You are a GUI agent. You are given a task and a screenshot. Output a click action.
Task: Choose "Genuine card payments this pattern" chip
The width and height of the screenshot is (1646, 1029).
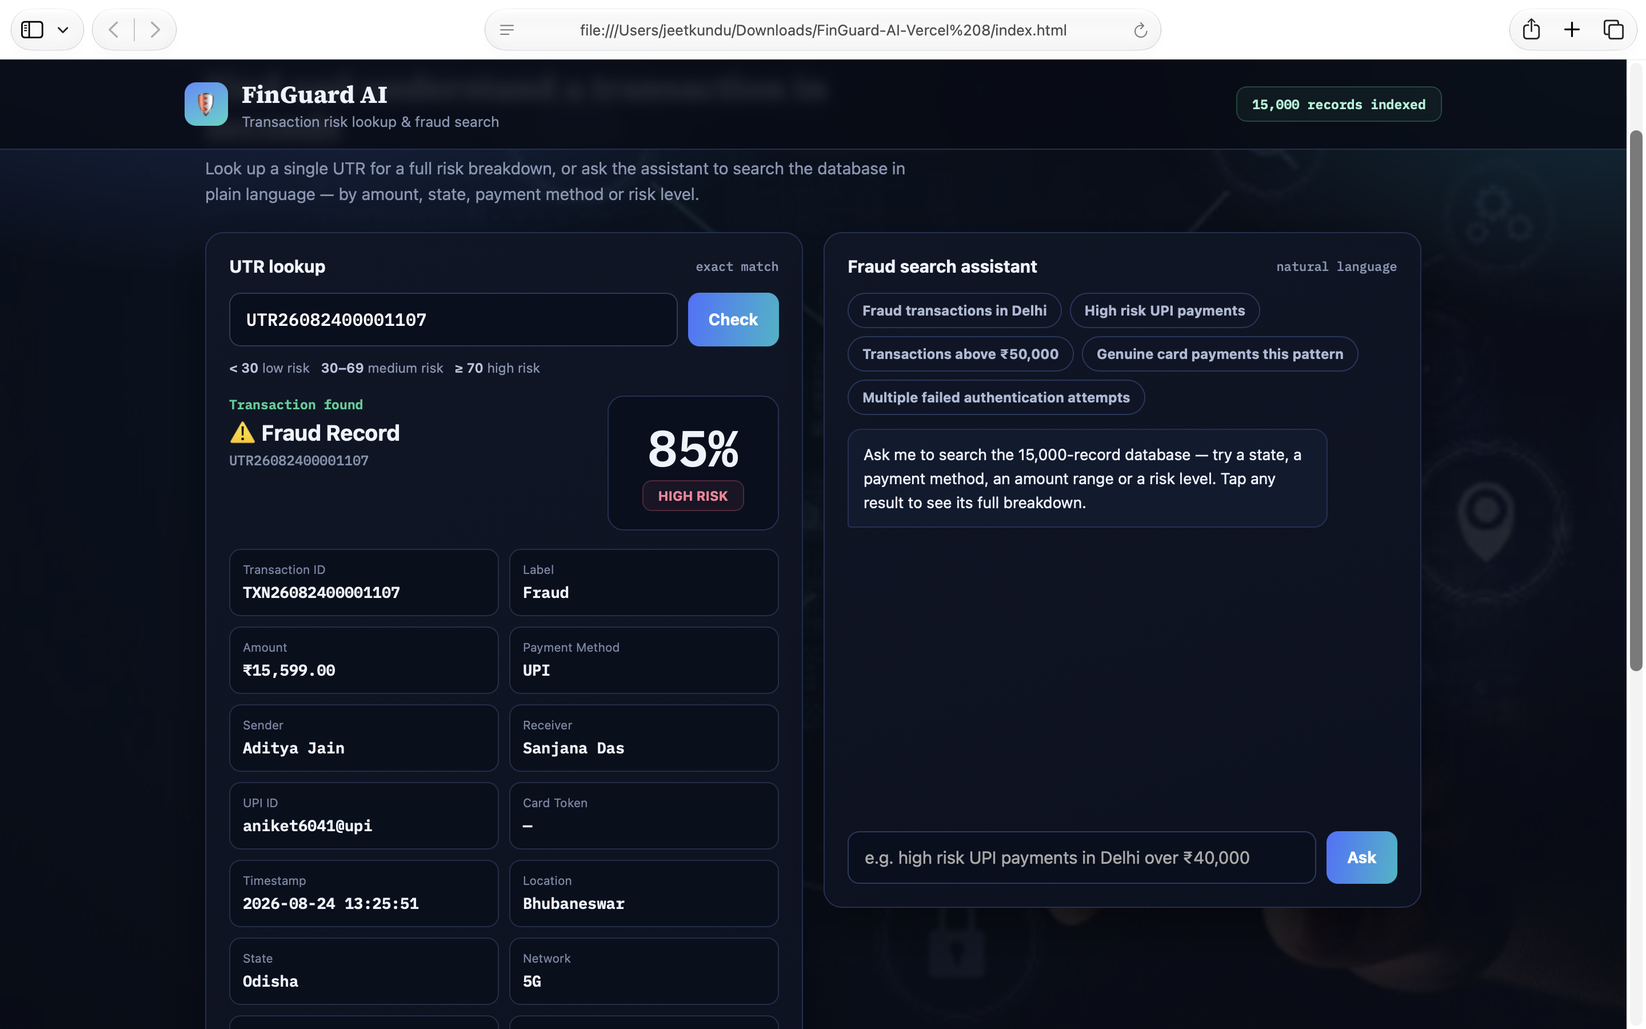[x=1220, y=354]
